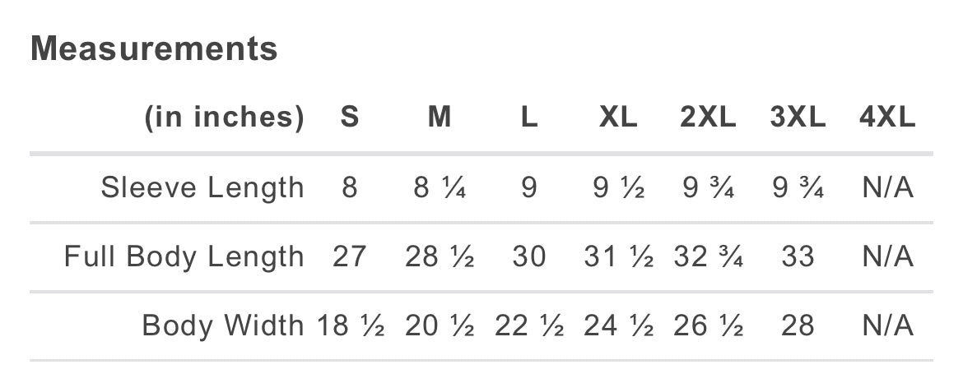This screenshot has width=963, height=383.
Task: Click Full Body Length value 27 for S
Action: coord(350,256)
